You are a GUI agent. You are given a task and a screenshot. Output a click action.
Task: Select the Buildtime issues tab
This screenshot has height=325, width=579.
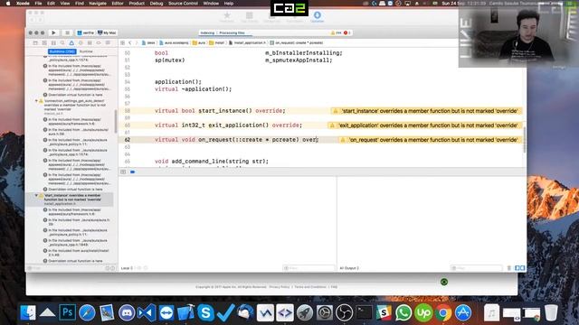tap(62, 51)
